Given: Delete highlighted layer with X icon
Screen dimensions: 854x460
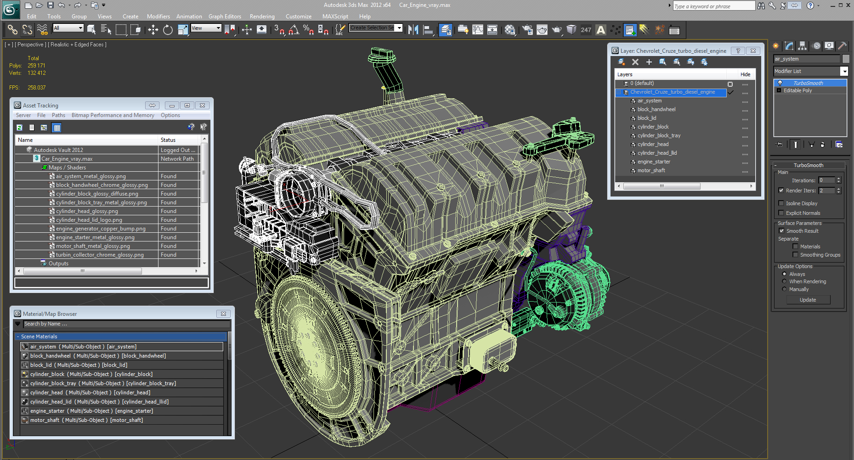Looking at the screenshot, I should tap(635, 62).
